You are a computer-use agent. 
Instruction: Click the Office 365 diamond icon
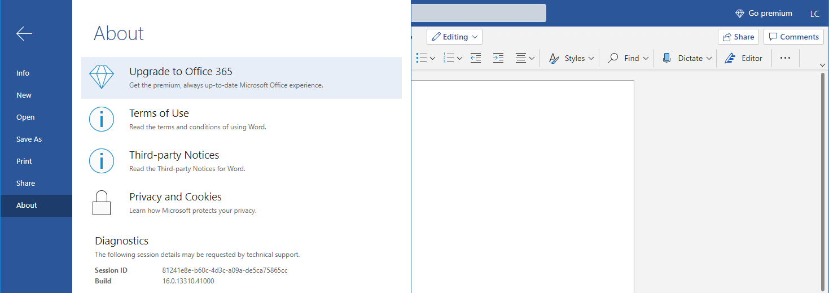tap(102, 77)
